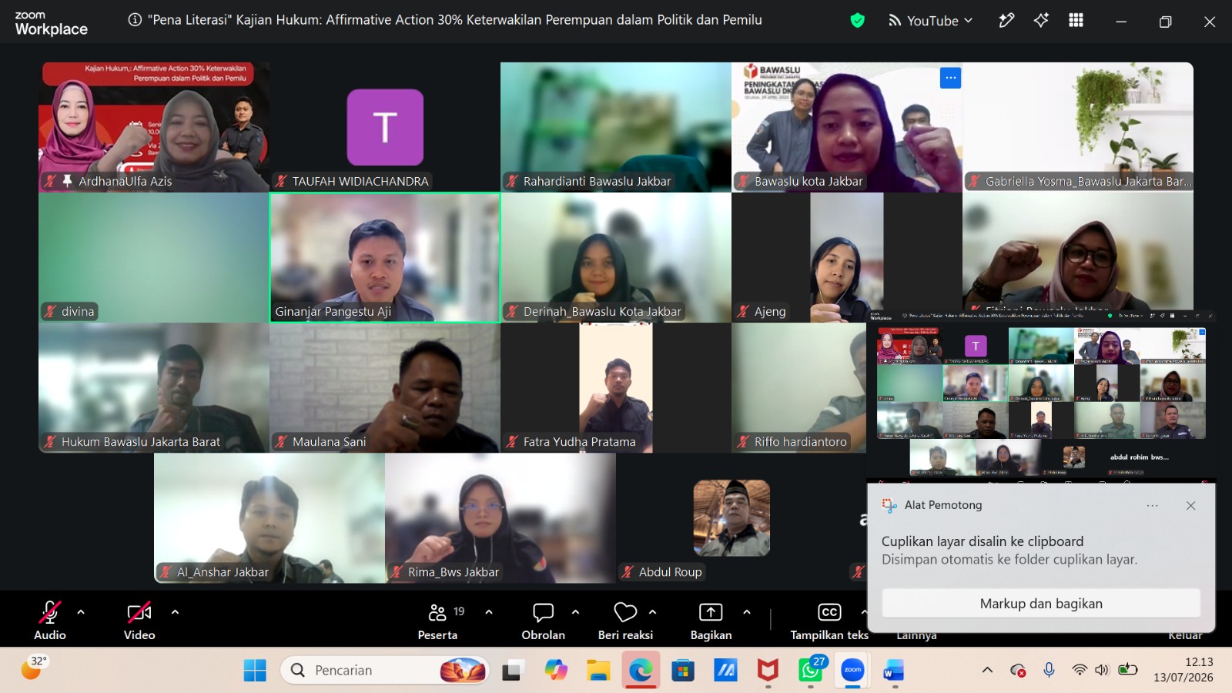Expand the arrow next to Beri reaksi
Image resolution: width=1232 pixels, height=693 pixels.
point(653,612)
